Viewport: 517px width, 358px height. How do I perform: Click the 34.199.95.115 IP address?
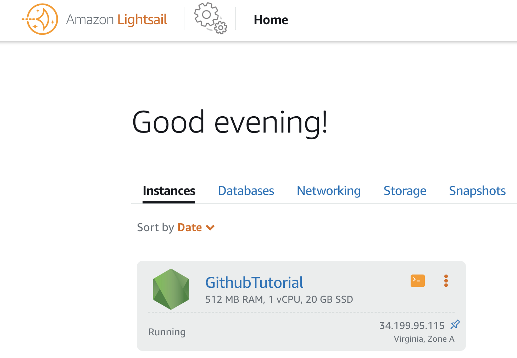(x=412, y=325)
